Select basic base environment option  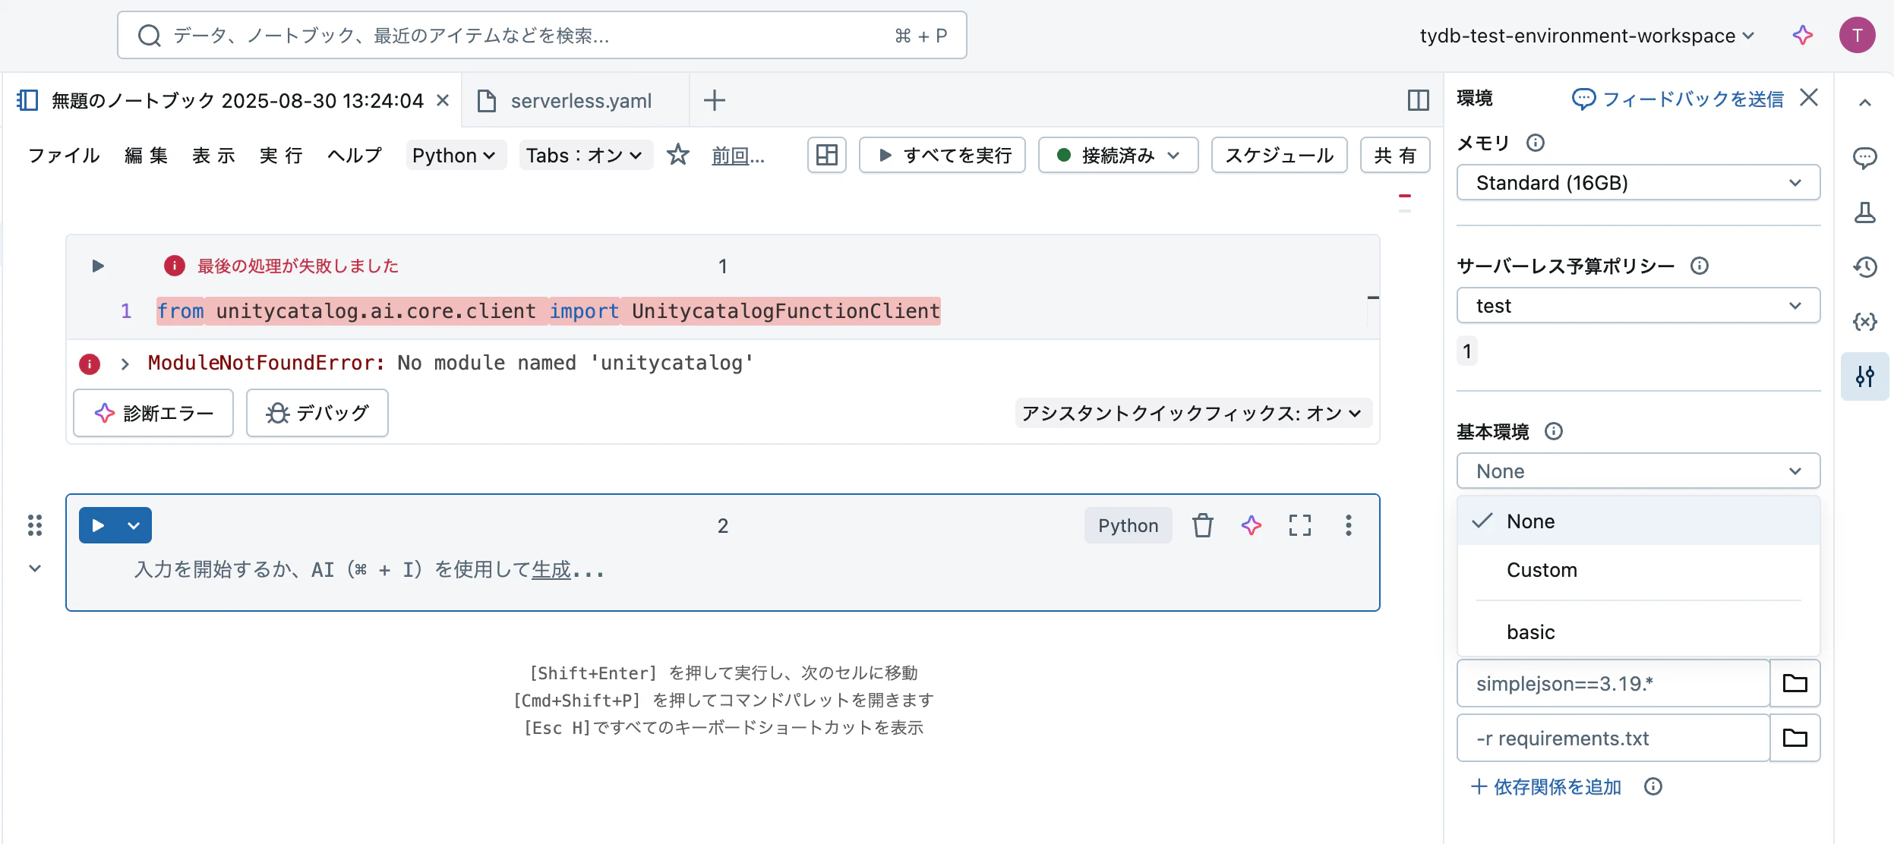coord(1638,632)
